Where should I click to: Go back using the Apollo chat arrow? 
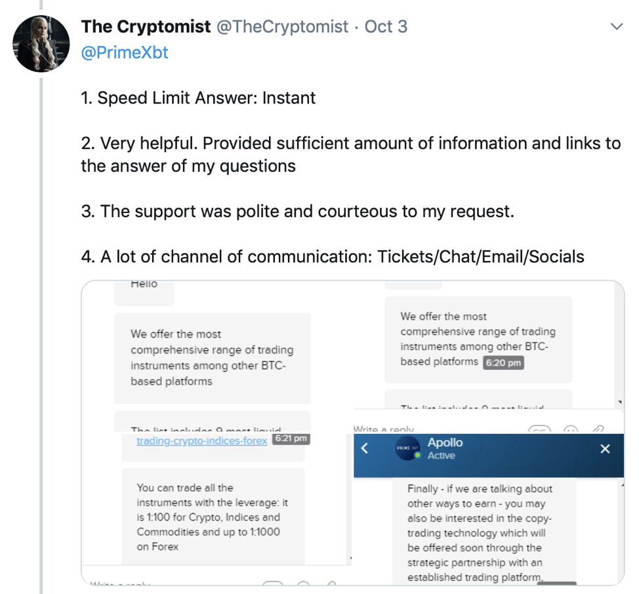(x=365, y=449)
